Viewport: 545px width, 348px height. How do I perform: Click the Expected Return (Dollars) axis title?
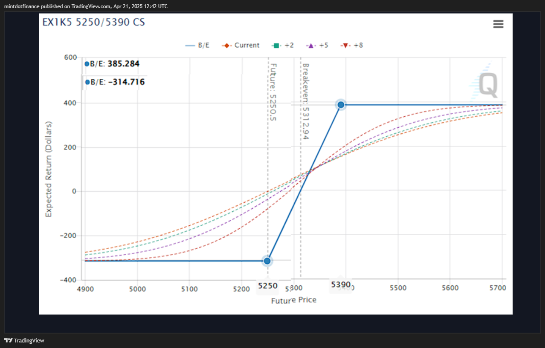coord(49,169)
